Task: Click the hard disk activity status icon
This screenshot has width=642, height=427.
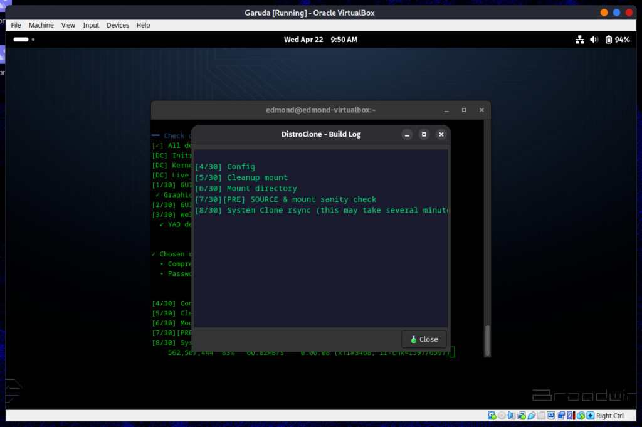Action: [492, 415]
